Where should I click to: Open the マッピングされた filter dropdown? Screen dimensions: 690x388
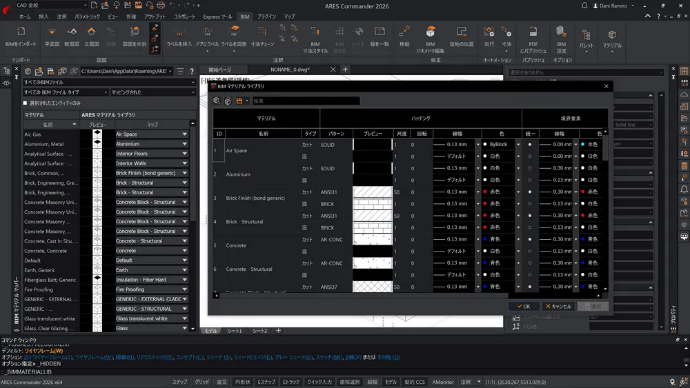coord(152,92)
